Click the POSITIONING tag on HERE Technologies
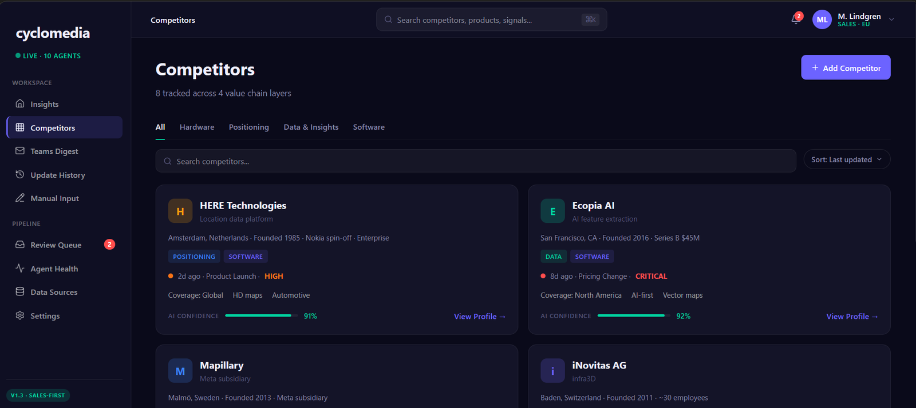 point(194,257)
